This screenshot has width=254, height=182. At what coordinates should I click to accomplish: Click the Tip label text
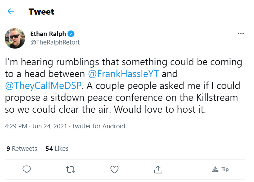(225, 169)
